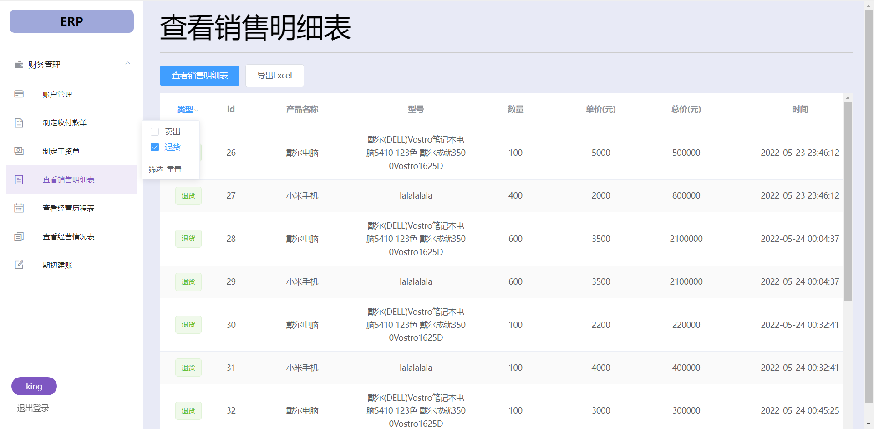Image resolution: width=874 pixels, height=429 pixels.
Task: Click the edit icon for 期初建账
Action: point(19,265)
